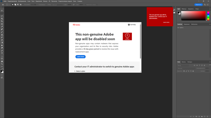The width and height of the screenshot is (211, 118).
Task: Open the Color panel flyout menu
Action: tap(210, 9)
